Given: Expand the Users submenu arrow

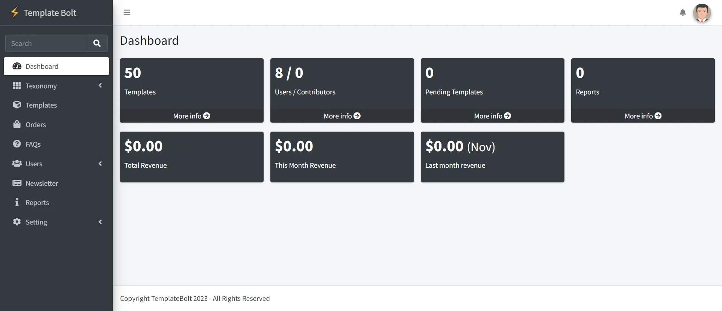Looking at the screenshot, I should coord(100,164).
